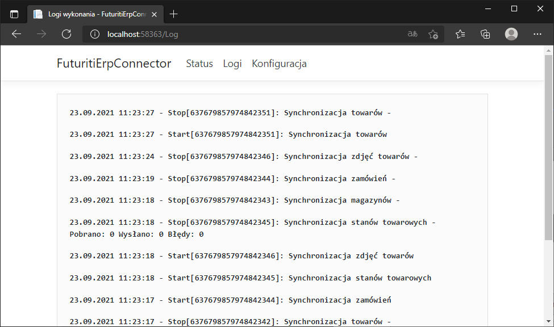Open the Favorites list icon

coord(460,34)
